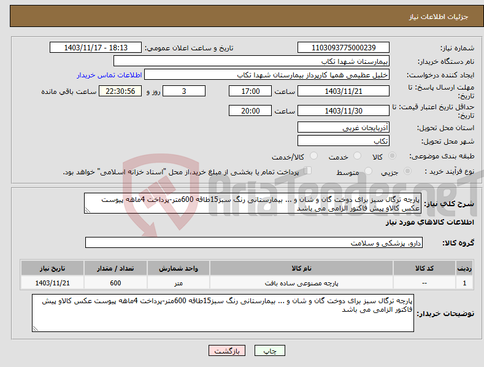
Task: Click the واحد شمارش column header
Action: [179, 268]
